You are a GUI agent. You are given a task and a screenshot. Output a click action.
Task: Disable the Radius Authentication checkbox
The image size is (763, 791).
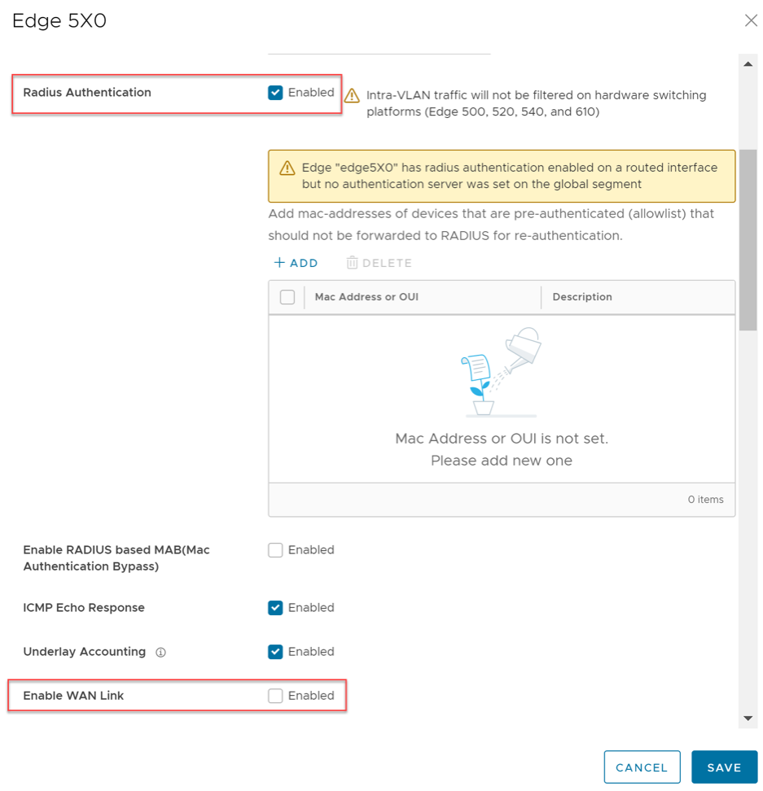click(x=275, y=92)
